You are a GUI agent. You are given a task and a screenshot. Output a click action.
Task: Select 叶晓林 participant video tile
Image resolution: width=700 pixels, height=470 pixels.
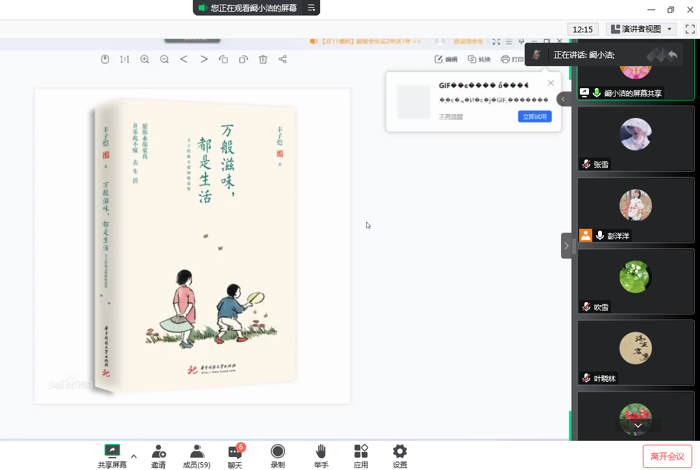[636, 353]
